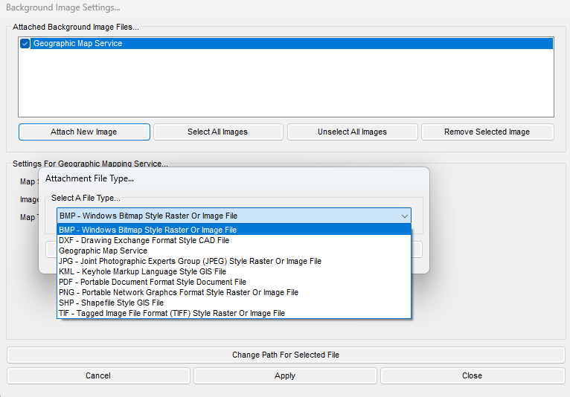Pick KML Keyhole Markup Language option
Image resolution: width=570 pixels, height=397 pixels.
point(234,271)
